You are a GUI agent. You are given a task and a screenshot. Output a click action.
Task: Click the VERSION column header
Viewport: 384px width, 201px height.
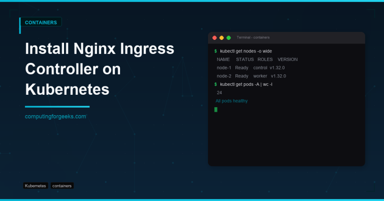(287, 59)
